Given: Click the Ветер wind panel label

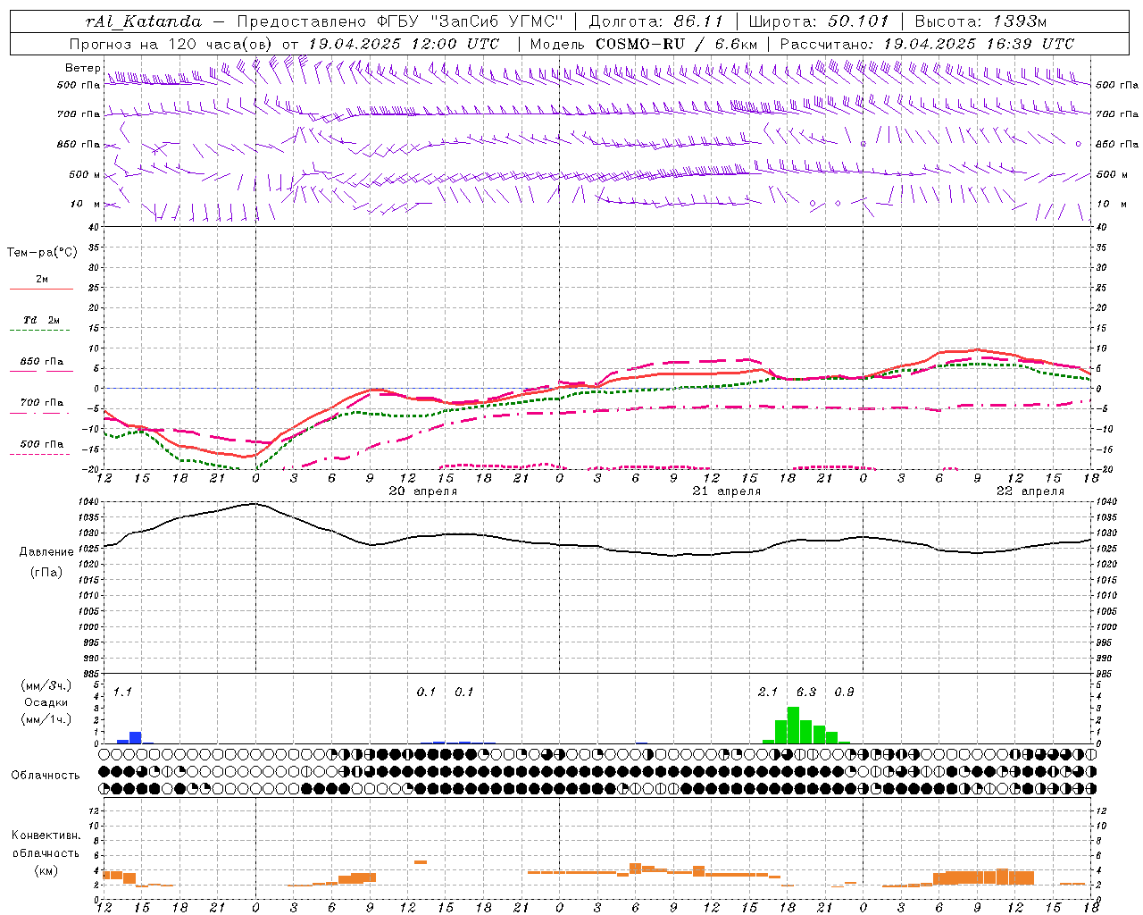Looking at the screenshot, I should coord(82,68).
